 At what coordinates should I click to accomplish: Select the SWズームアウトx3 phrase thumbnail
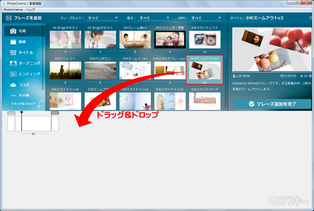click(205, 71)
